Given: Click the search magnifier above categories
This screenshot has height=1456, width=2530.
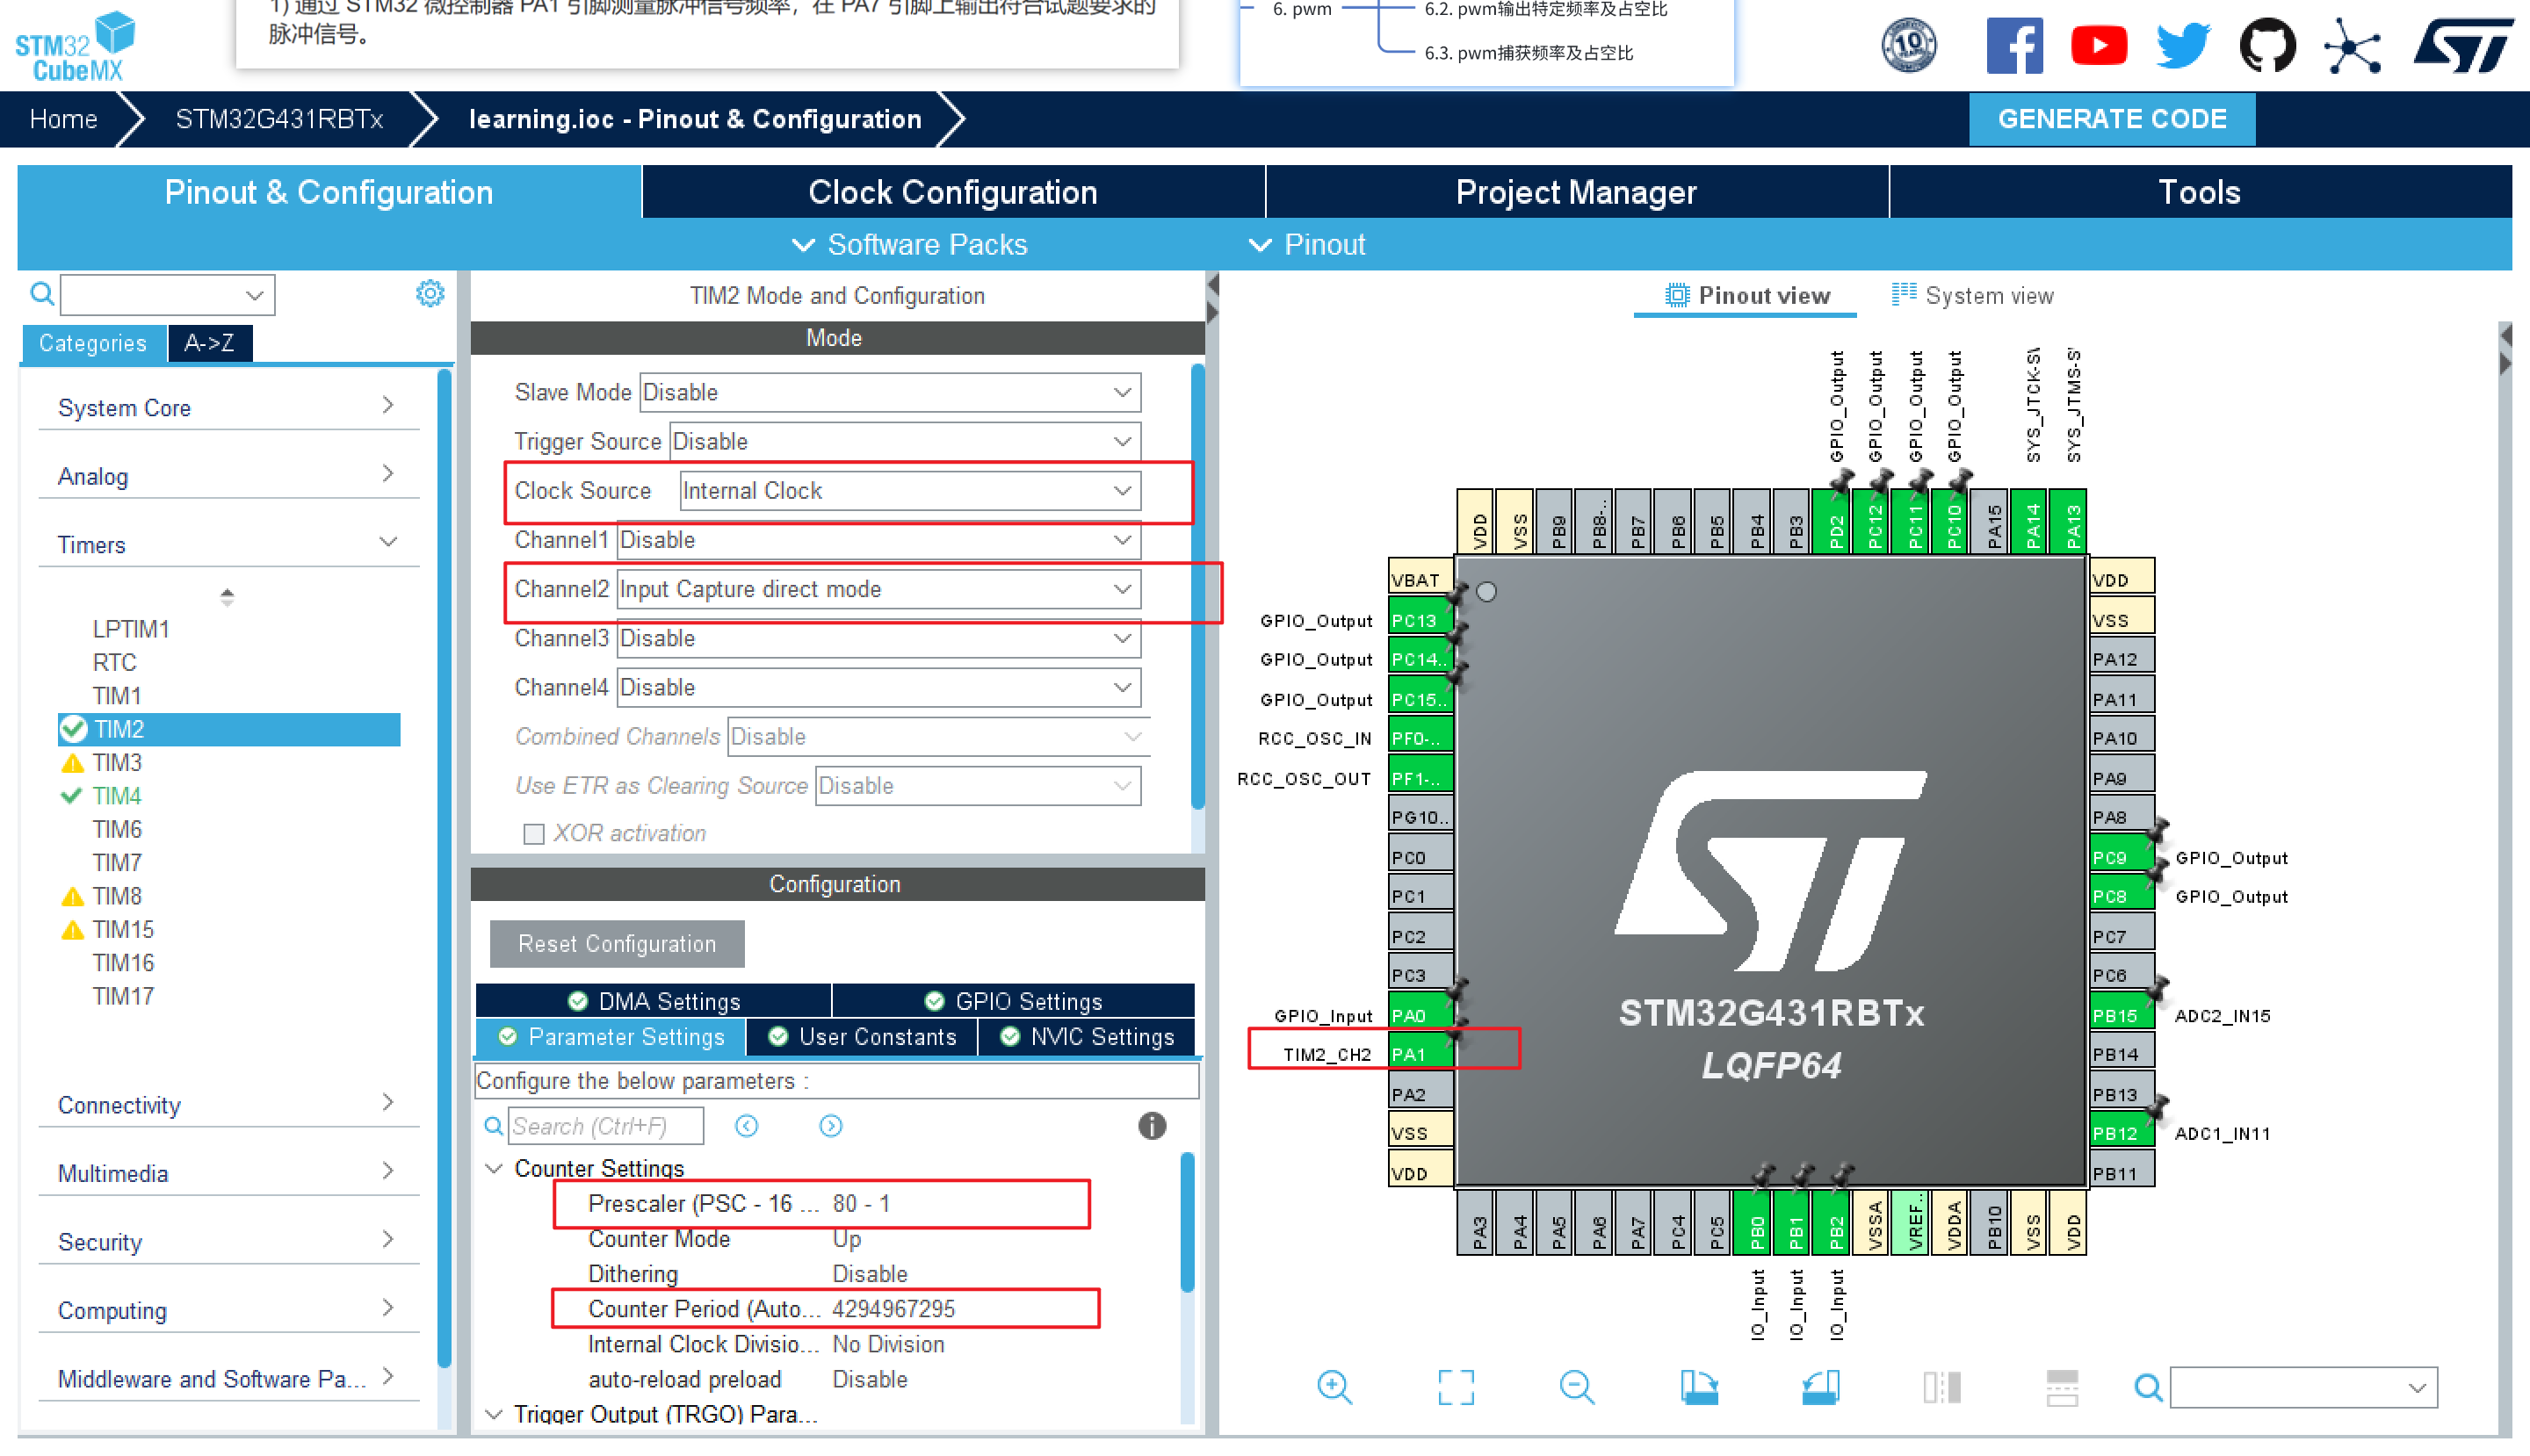Looking at the screenshot, I should coord(41,294).
